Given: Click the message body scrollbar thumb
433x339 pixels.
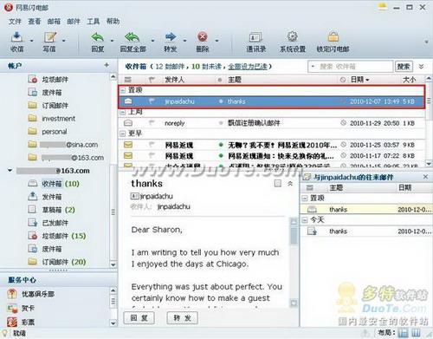Looking at the screenshot, I should [x=294, y=235].
